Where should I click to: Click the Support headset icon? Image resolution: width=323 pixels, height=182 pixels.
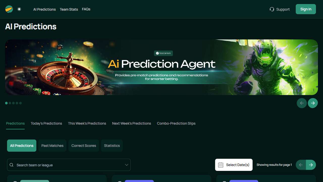click(272, 9)
